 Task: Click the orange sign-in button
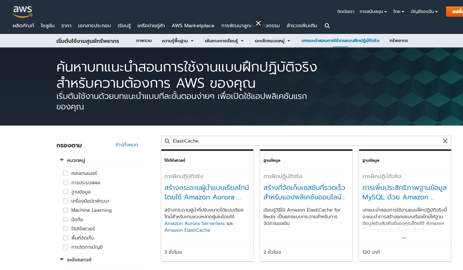click(455, 12)
